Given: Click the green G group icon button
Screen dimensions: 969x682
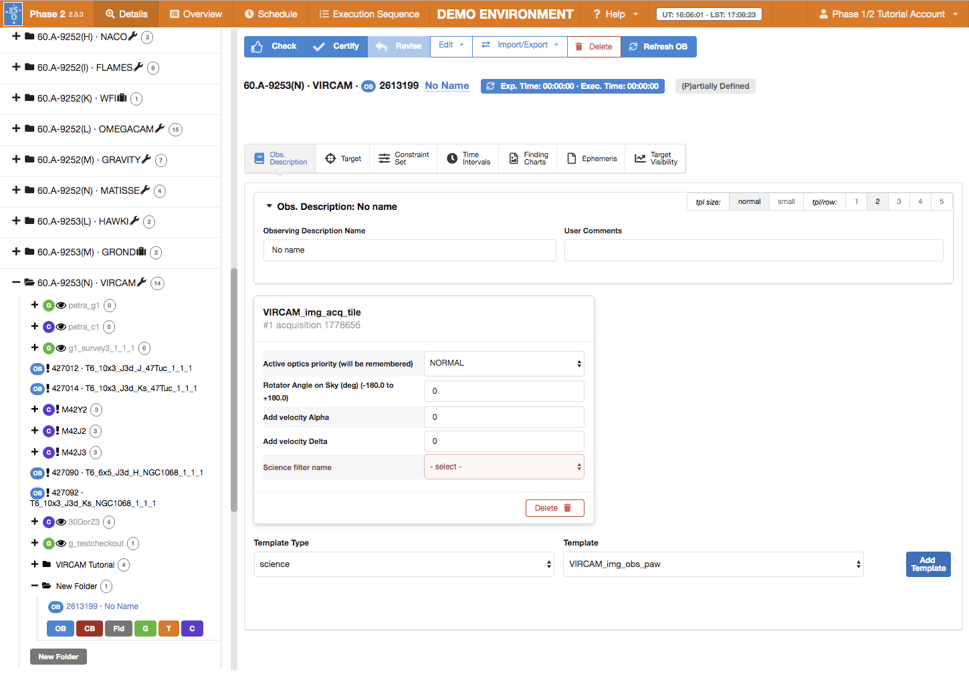Looking at the screenshot, I should click(x=145, y=629).
